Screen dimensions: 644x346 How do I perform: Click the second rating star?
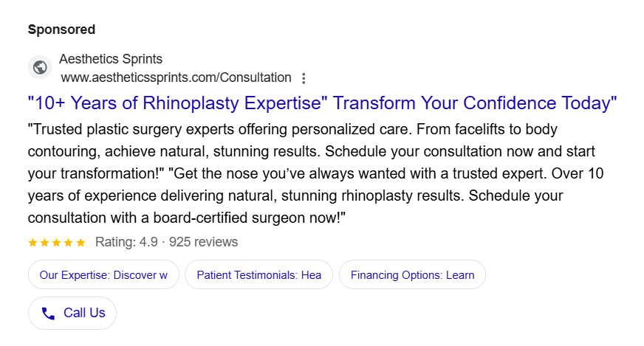tap(45, 243)
